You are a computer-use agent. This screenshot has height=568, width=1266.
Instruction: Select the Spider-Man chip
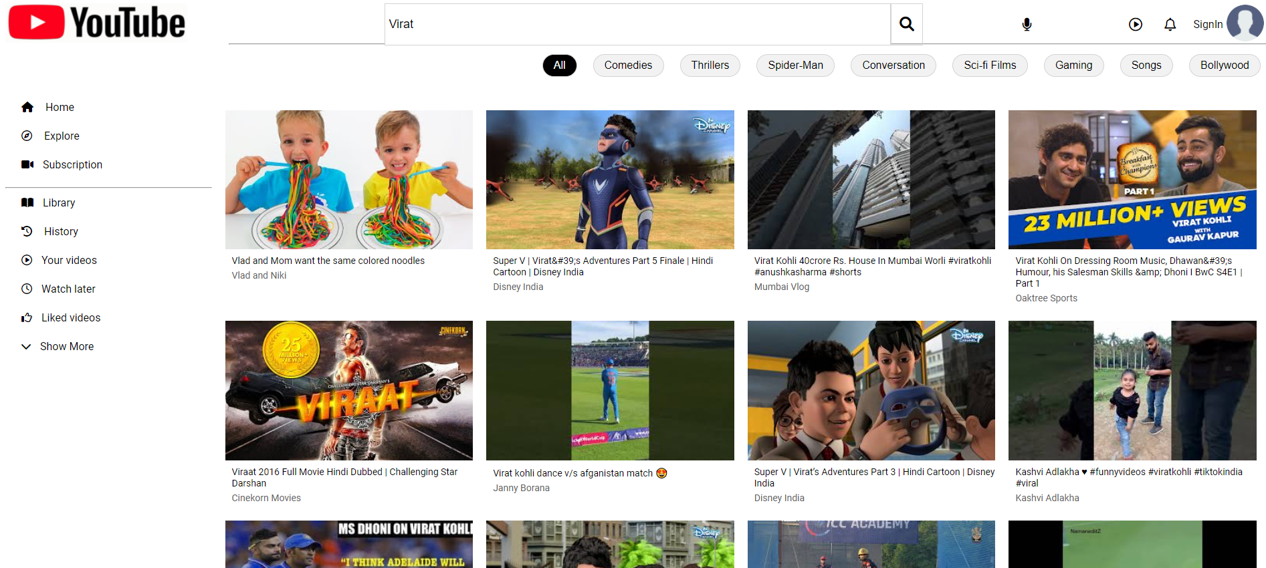point(795,65)
